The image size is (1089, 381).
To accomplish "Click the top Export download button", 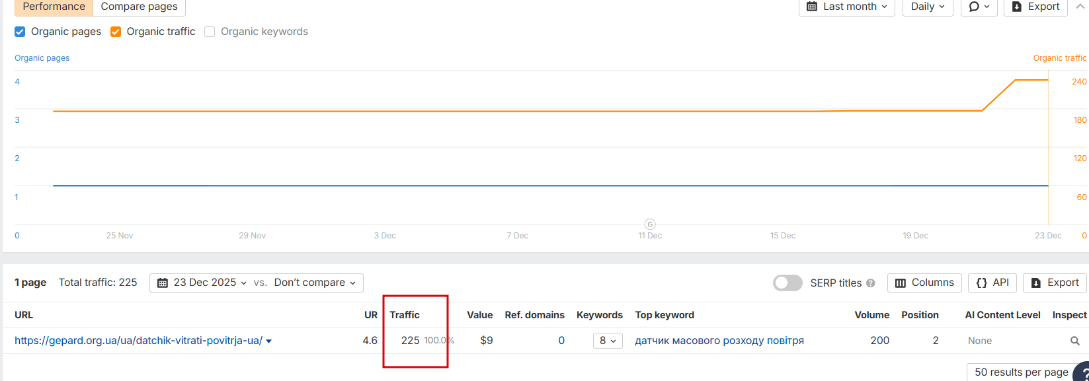I will click(1035, 7).
